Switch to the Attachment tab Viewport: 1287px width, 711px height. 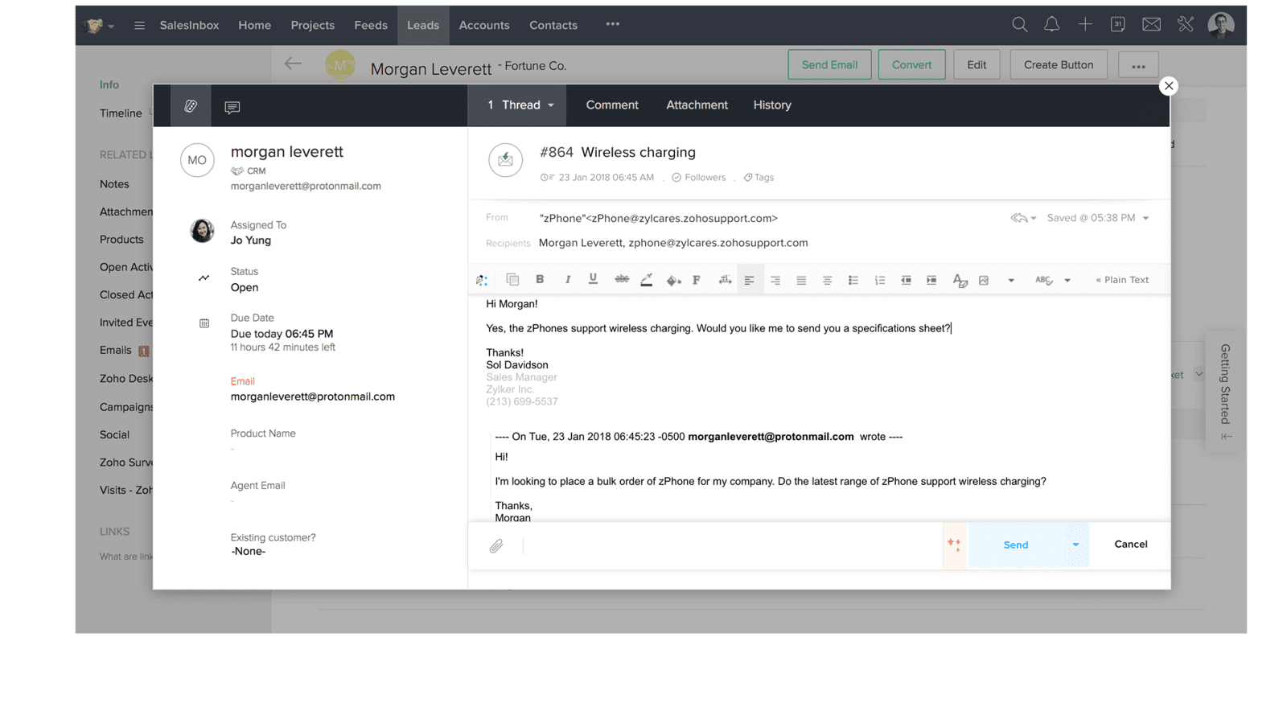tap(697, 105)
